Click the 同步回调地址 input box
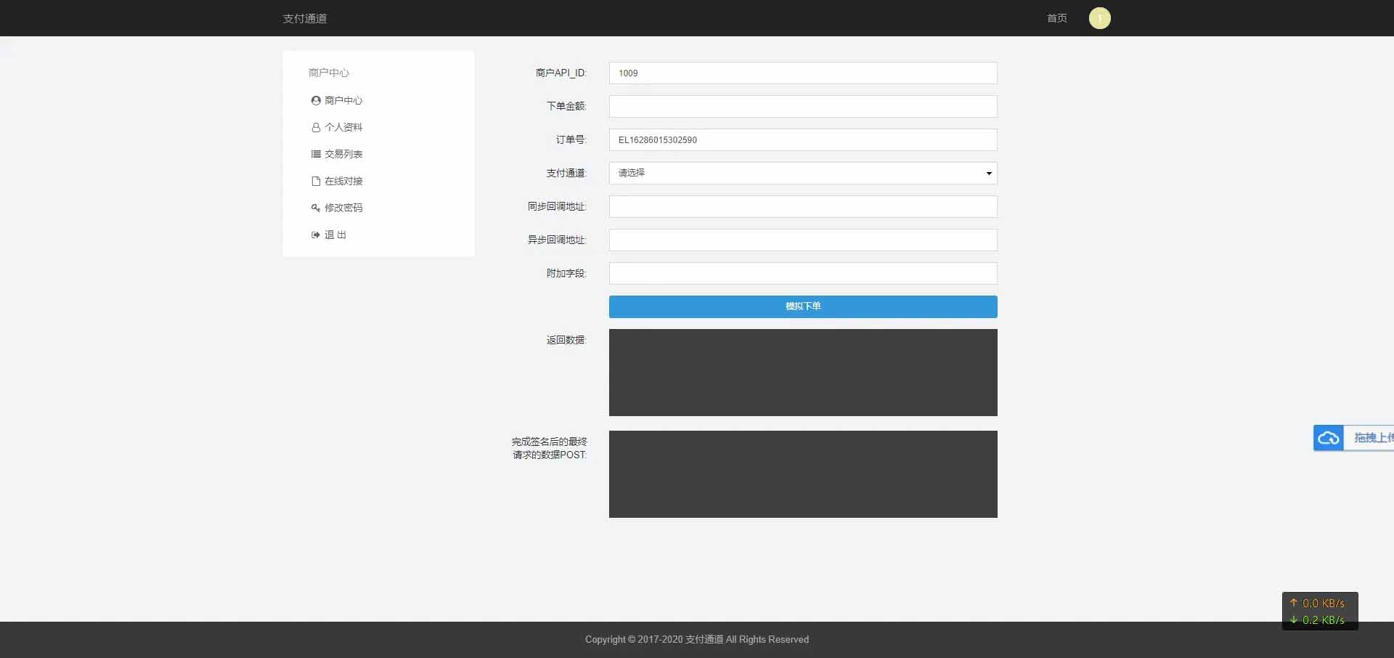 click(802, 206)
